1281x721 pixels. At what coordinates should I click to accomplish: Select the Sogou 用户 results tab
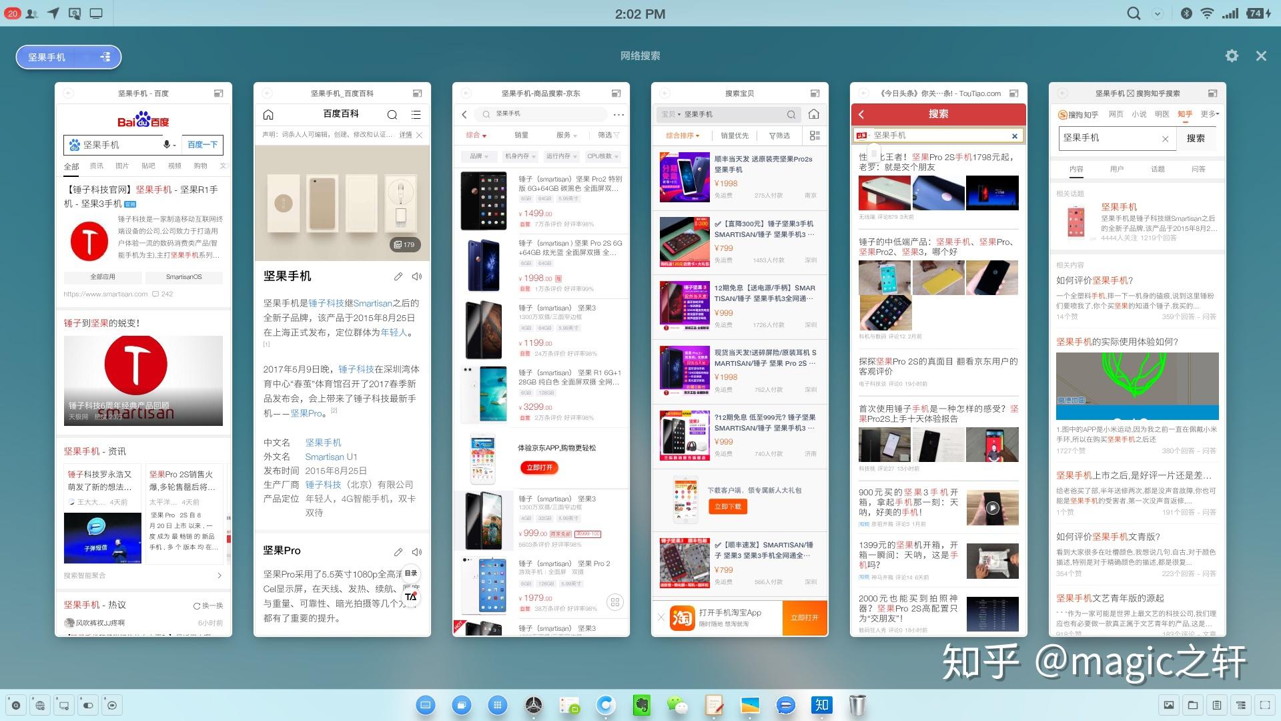point(1117,169)
